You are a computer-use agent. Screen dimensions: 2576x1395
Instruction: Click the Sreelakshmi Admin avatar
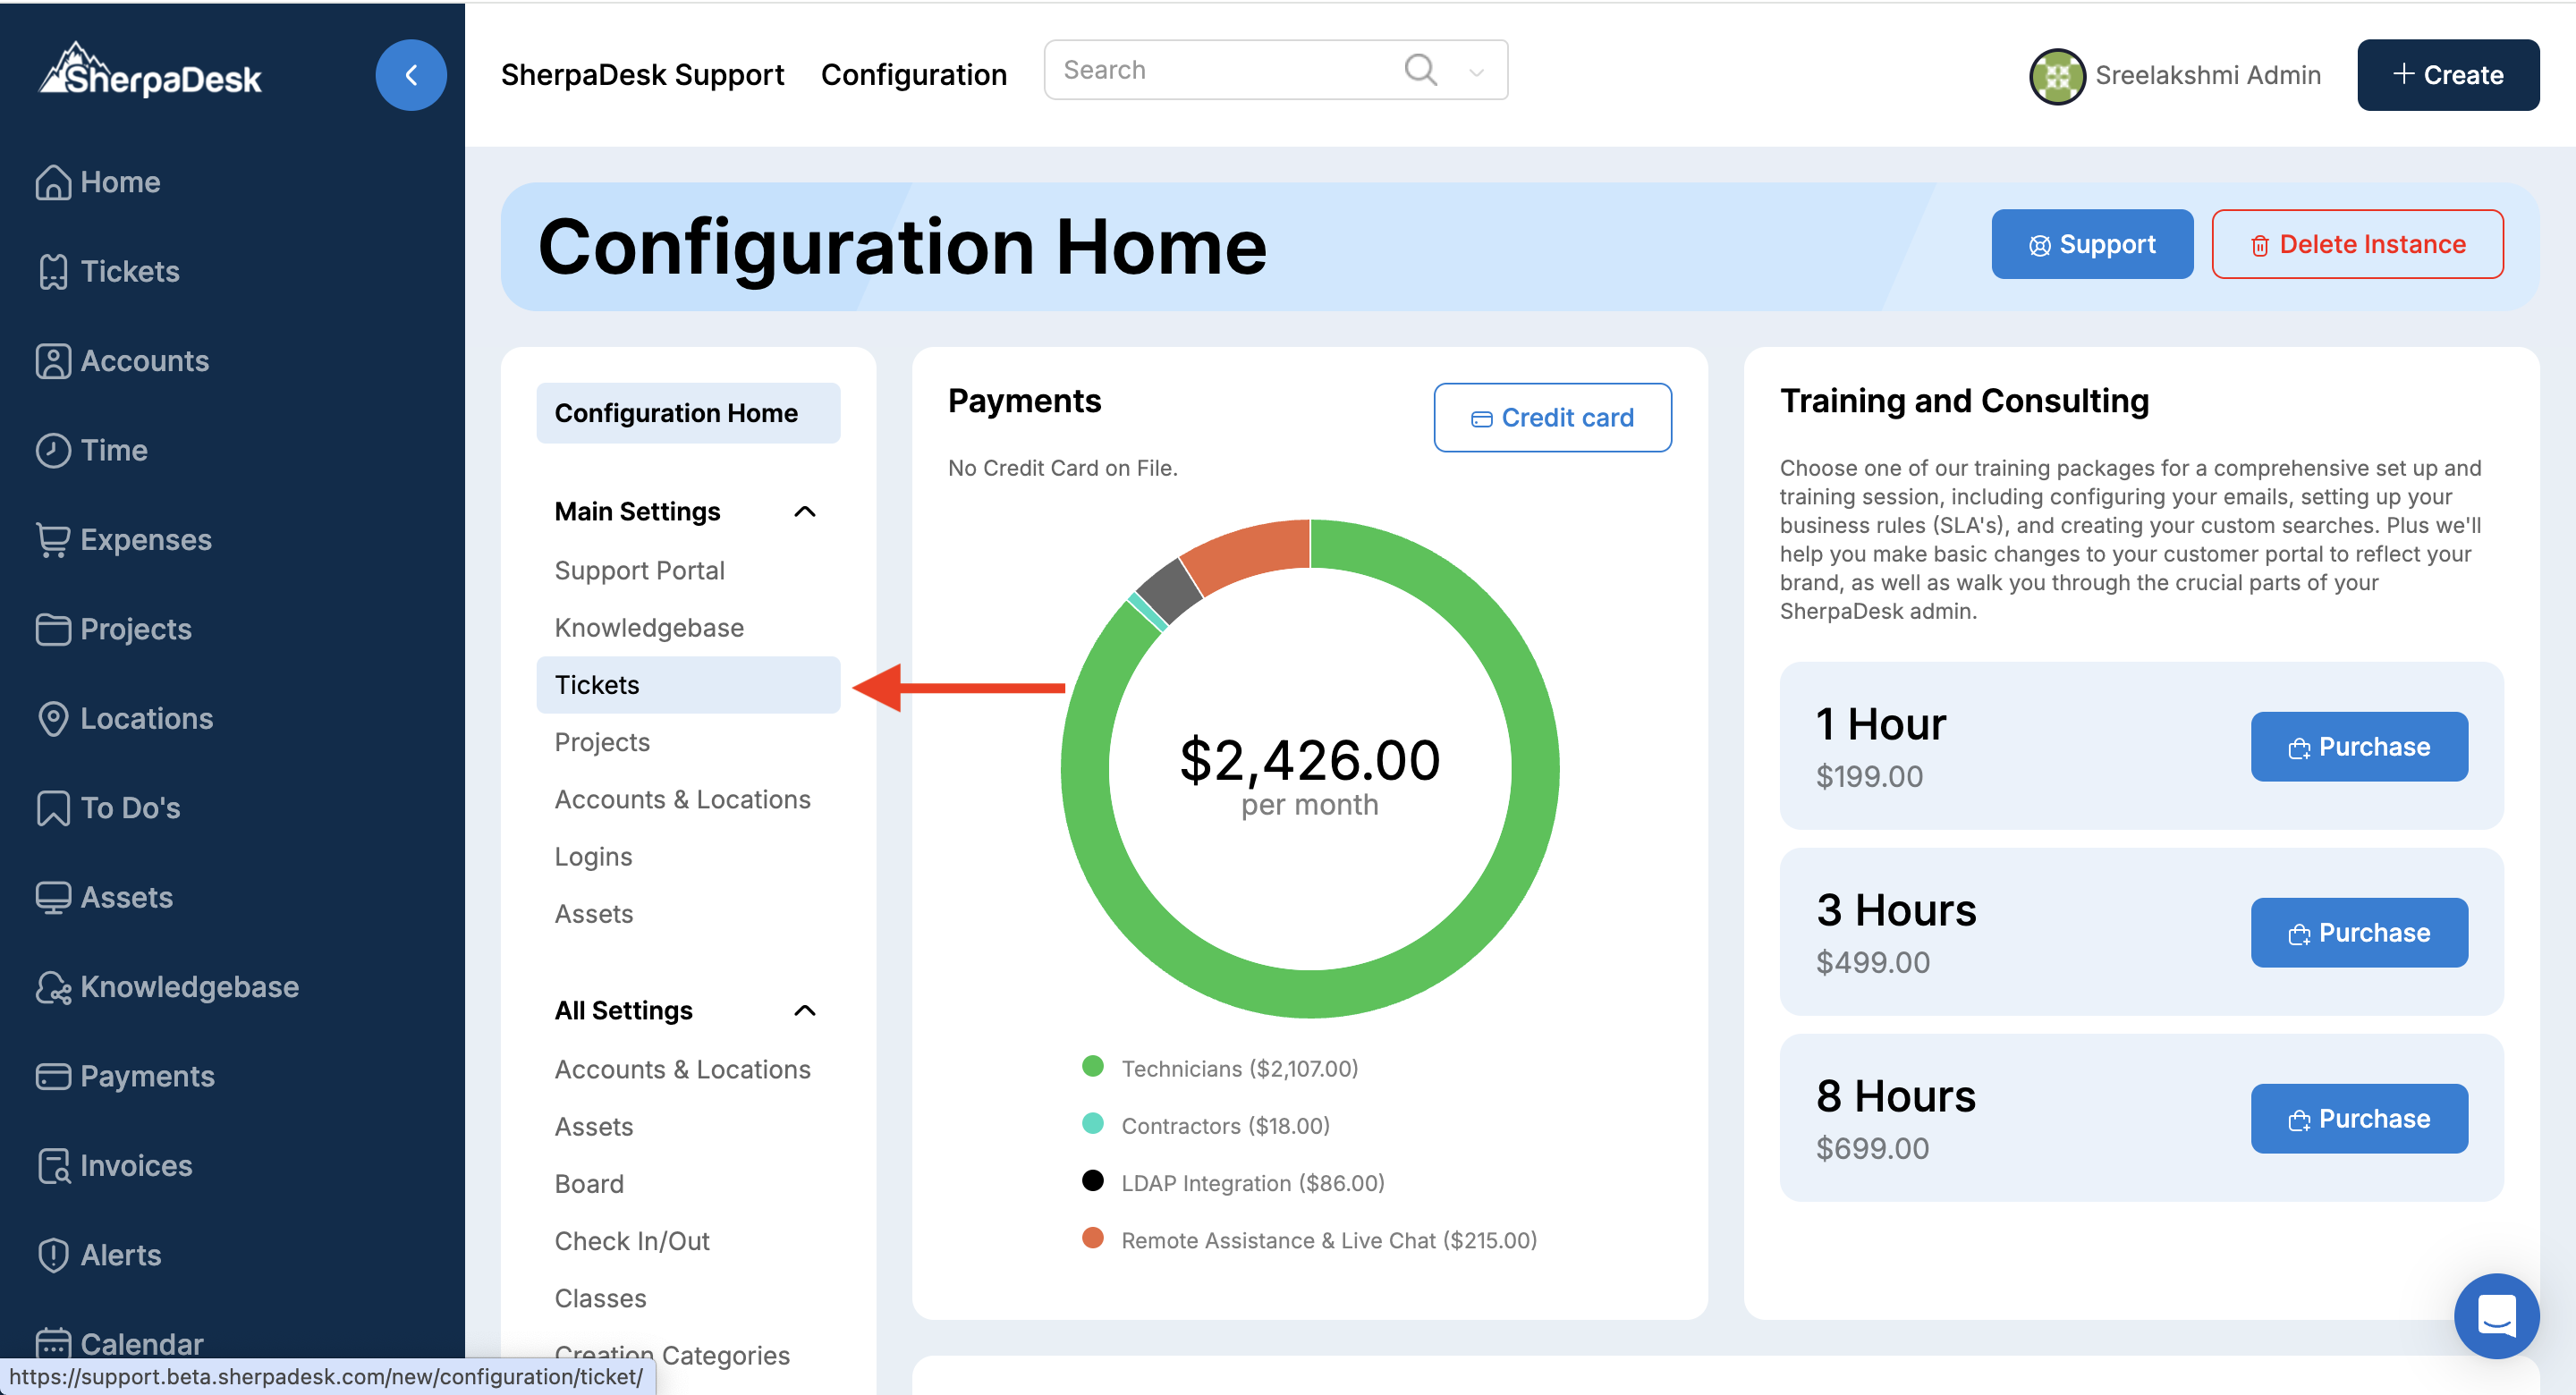(x=2056, y=76)
